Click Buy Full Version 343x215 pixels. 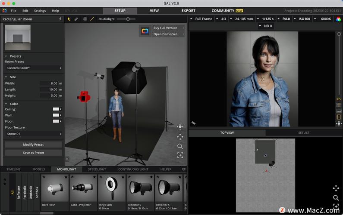pos(165,28)
